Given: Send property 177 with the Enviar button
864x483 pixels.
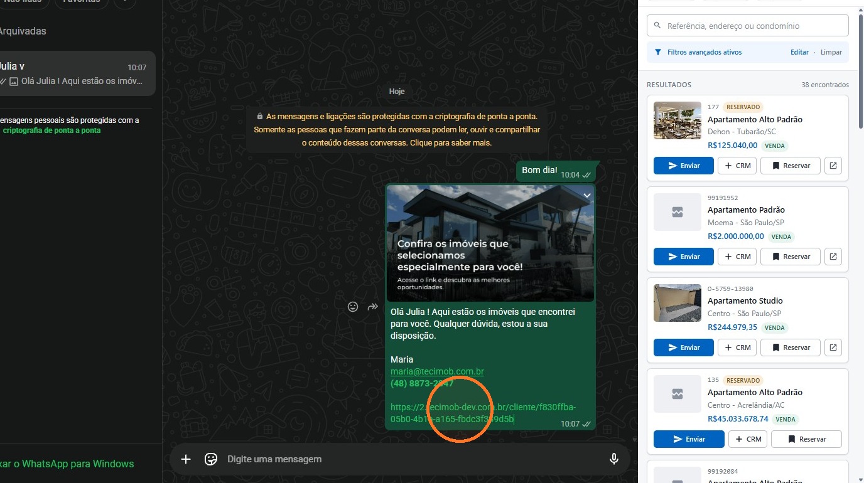Looking at the screenshot, I should tap(684, 166).
